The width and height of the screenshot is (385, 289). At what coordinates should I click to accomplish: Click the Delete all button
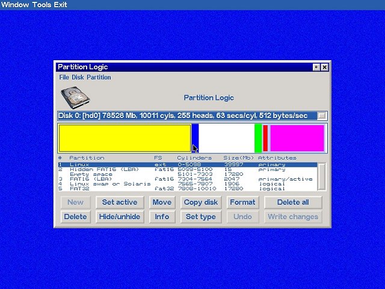point(293,202)
